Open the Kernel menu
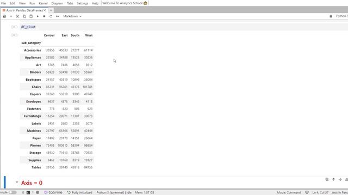The image size is (348, 195). click(x=43, y=3)
